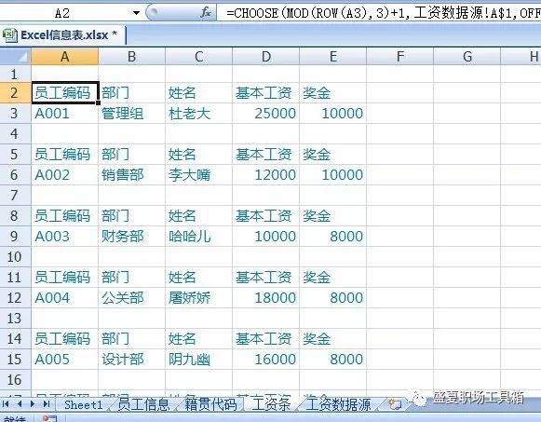Click cell D12 with 18000
541x422 pixels.
(265, 297)
